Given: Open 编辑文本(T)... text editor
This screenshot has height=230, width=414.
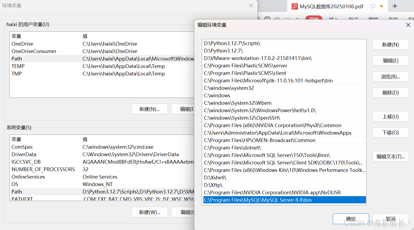Looking at the screenshot, I should pyautogui.click(x=390, y=156).
